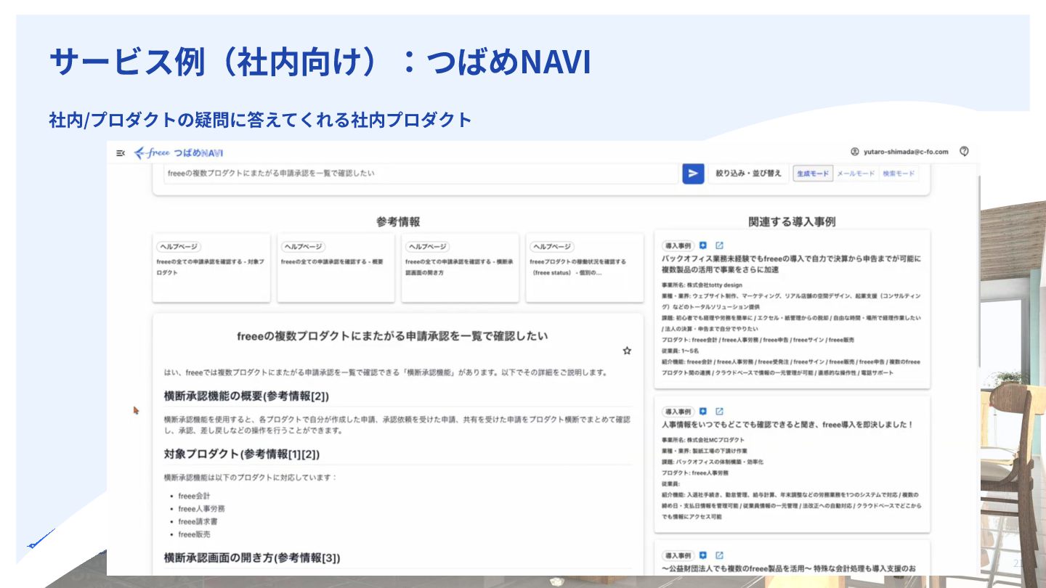Click 業種・業界: 製紙工場の下請け作業 line
The width and height of the screenshot is (1046, 588).
[x=705, y=451]
